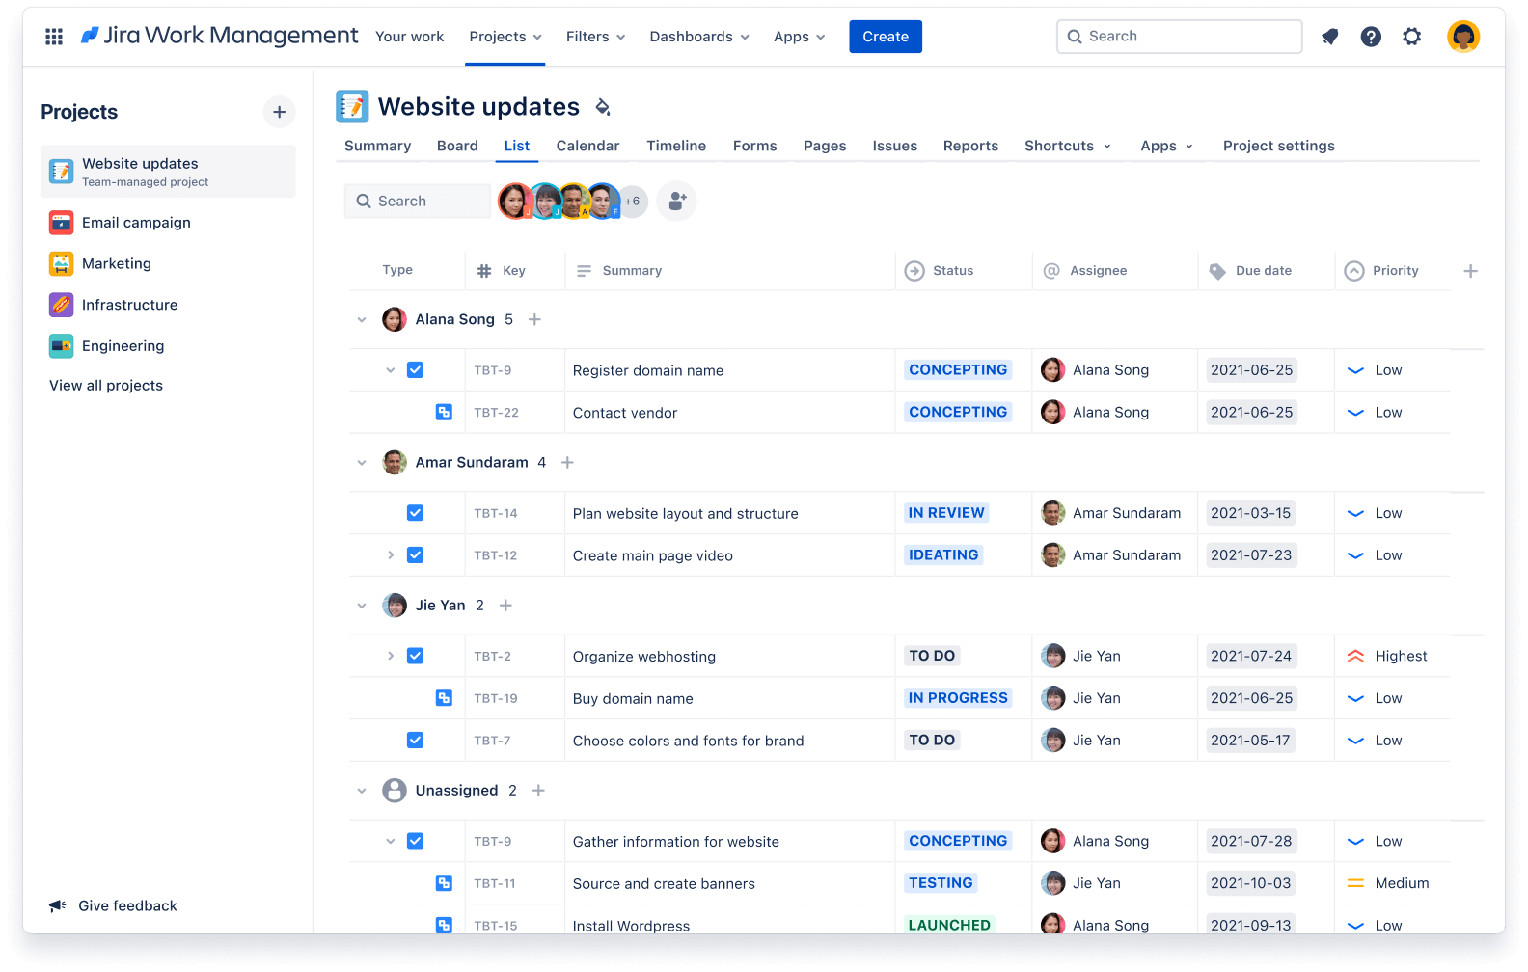1528x972 pixels.
Task: Collapse the Alana Song group
Action: 362,320
